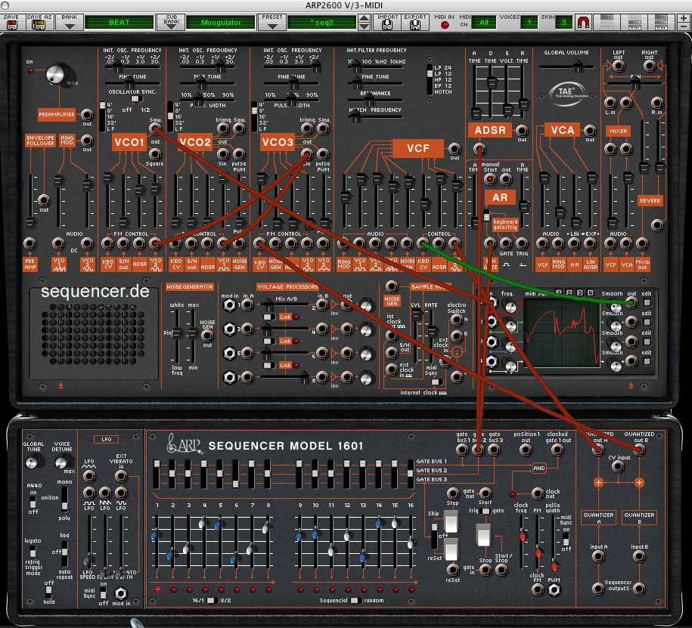Select tracking generator tab 2
Viewport: 692px width, 628px height.
tap(569, 292)
